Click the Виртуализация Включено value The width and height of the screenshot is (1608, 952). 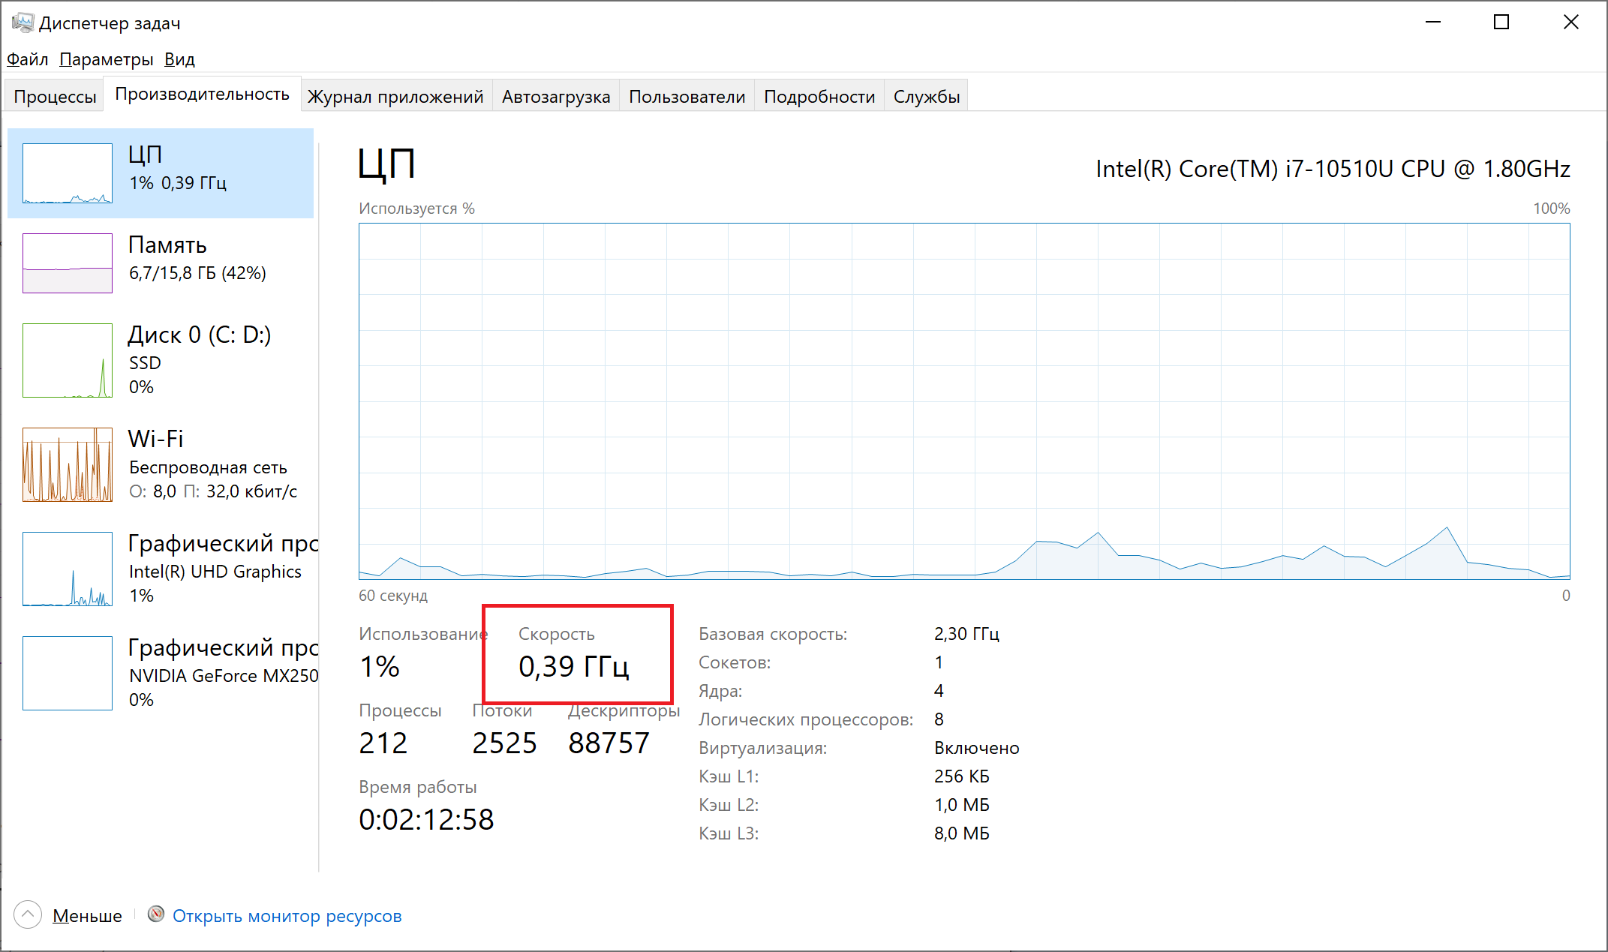976,748
